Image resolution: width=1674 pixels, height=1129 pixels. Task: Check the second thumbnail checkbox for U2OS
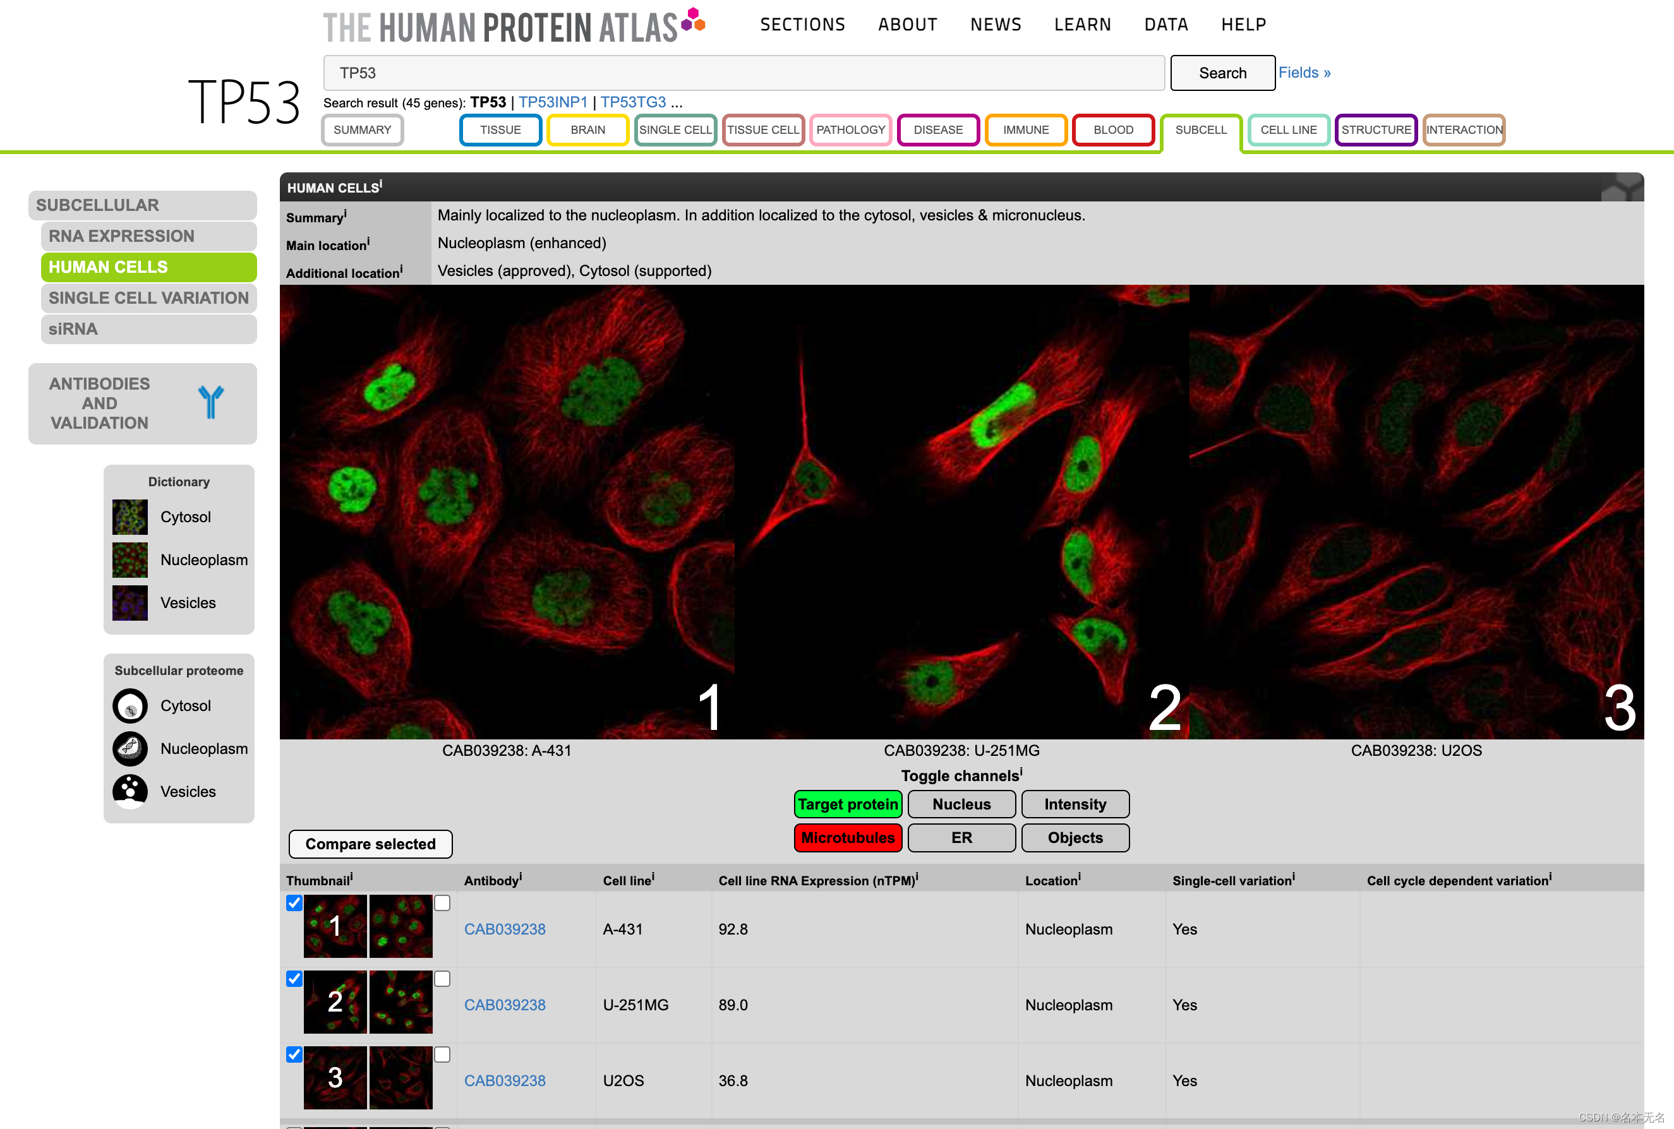[442, 1054]
